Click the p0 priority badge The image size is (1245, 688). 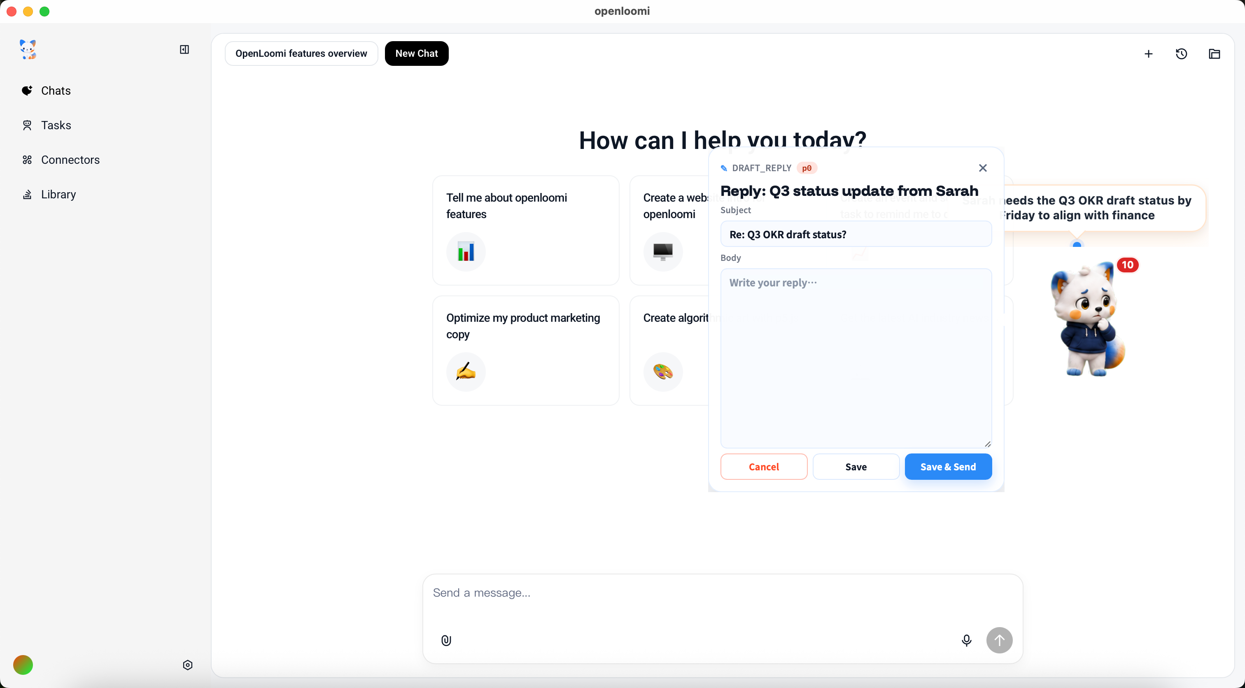pyautogui.click(x=807, y=168)
